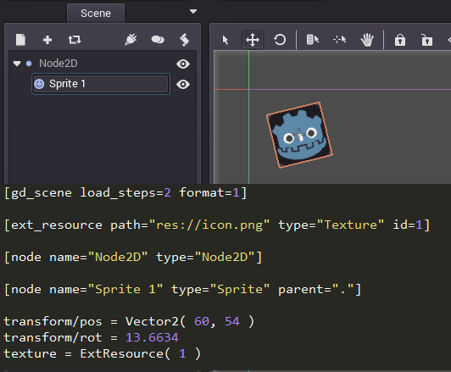Click the pivot change tool icon
Screen dimensions: 451x372
click(340, 40)
